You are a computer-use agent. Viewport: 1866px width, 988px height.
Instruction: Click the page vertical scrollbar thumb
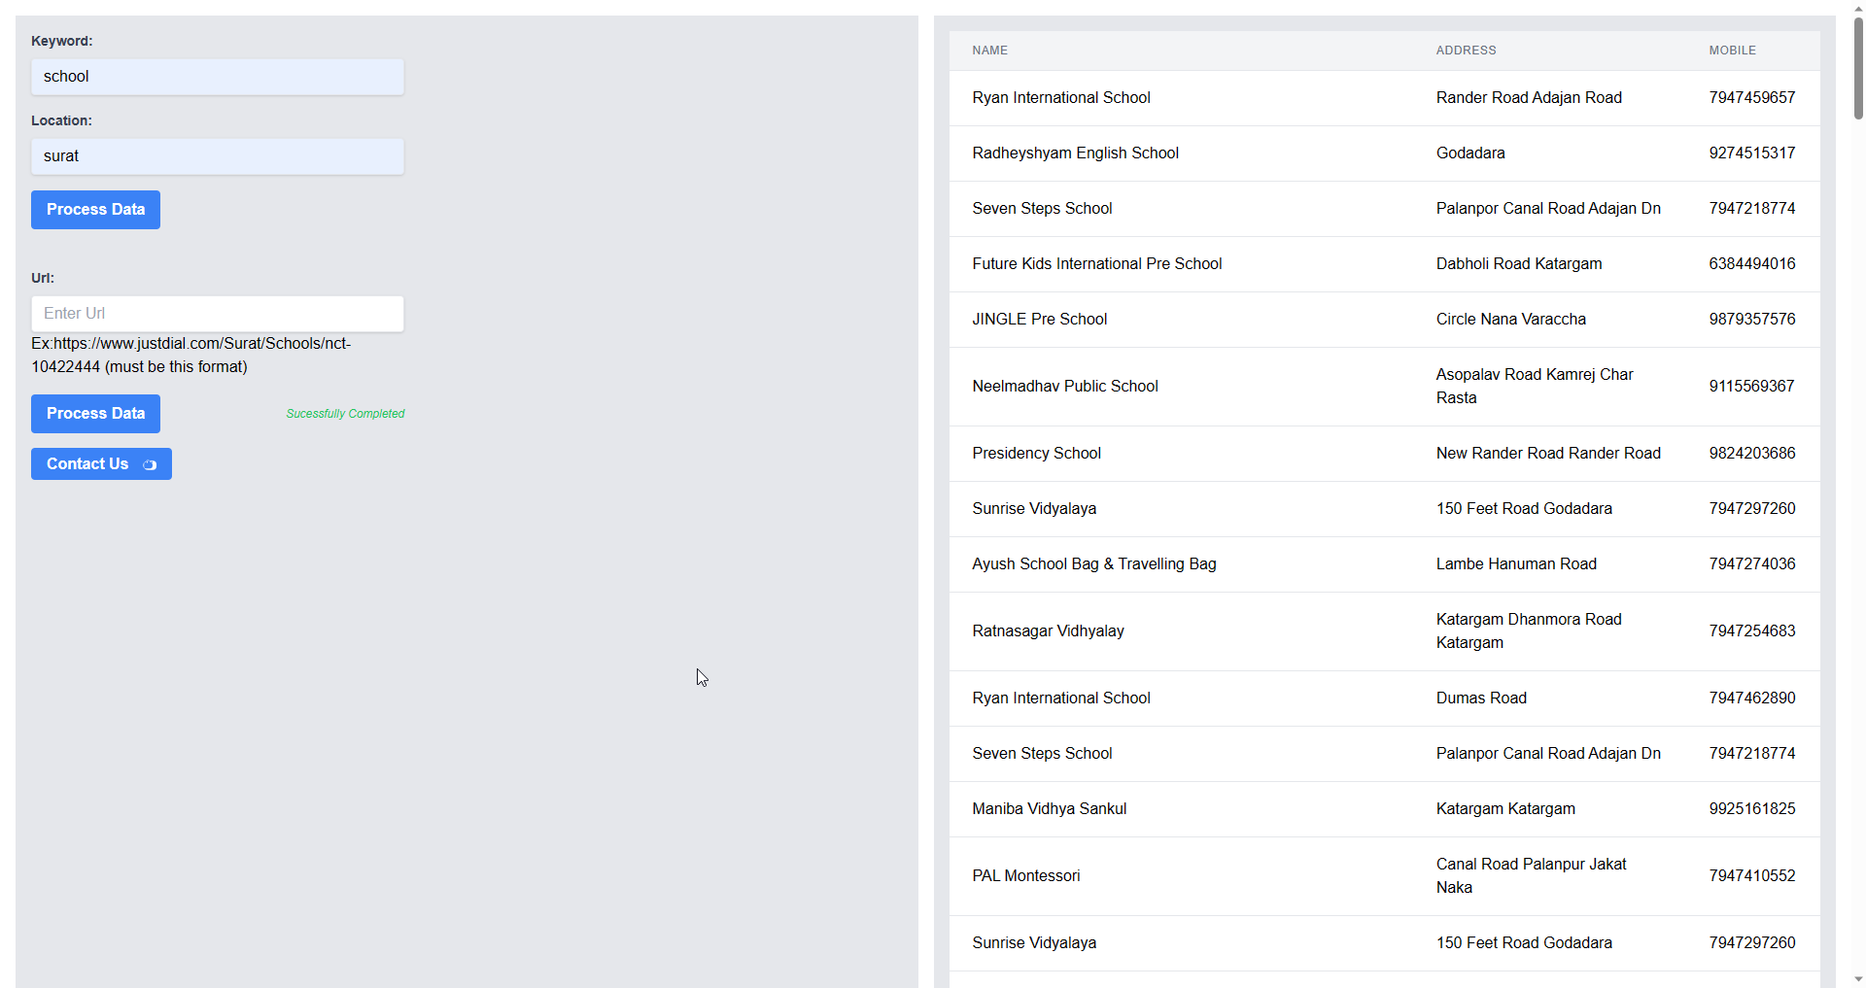(1858, 68)
